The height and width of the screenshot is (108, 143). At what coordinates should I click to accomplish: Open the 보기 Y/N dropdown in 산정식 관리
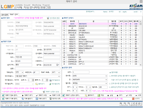pos(75,87)
